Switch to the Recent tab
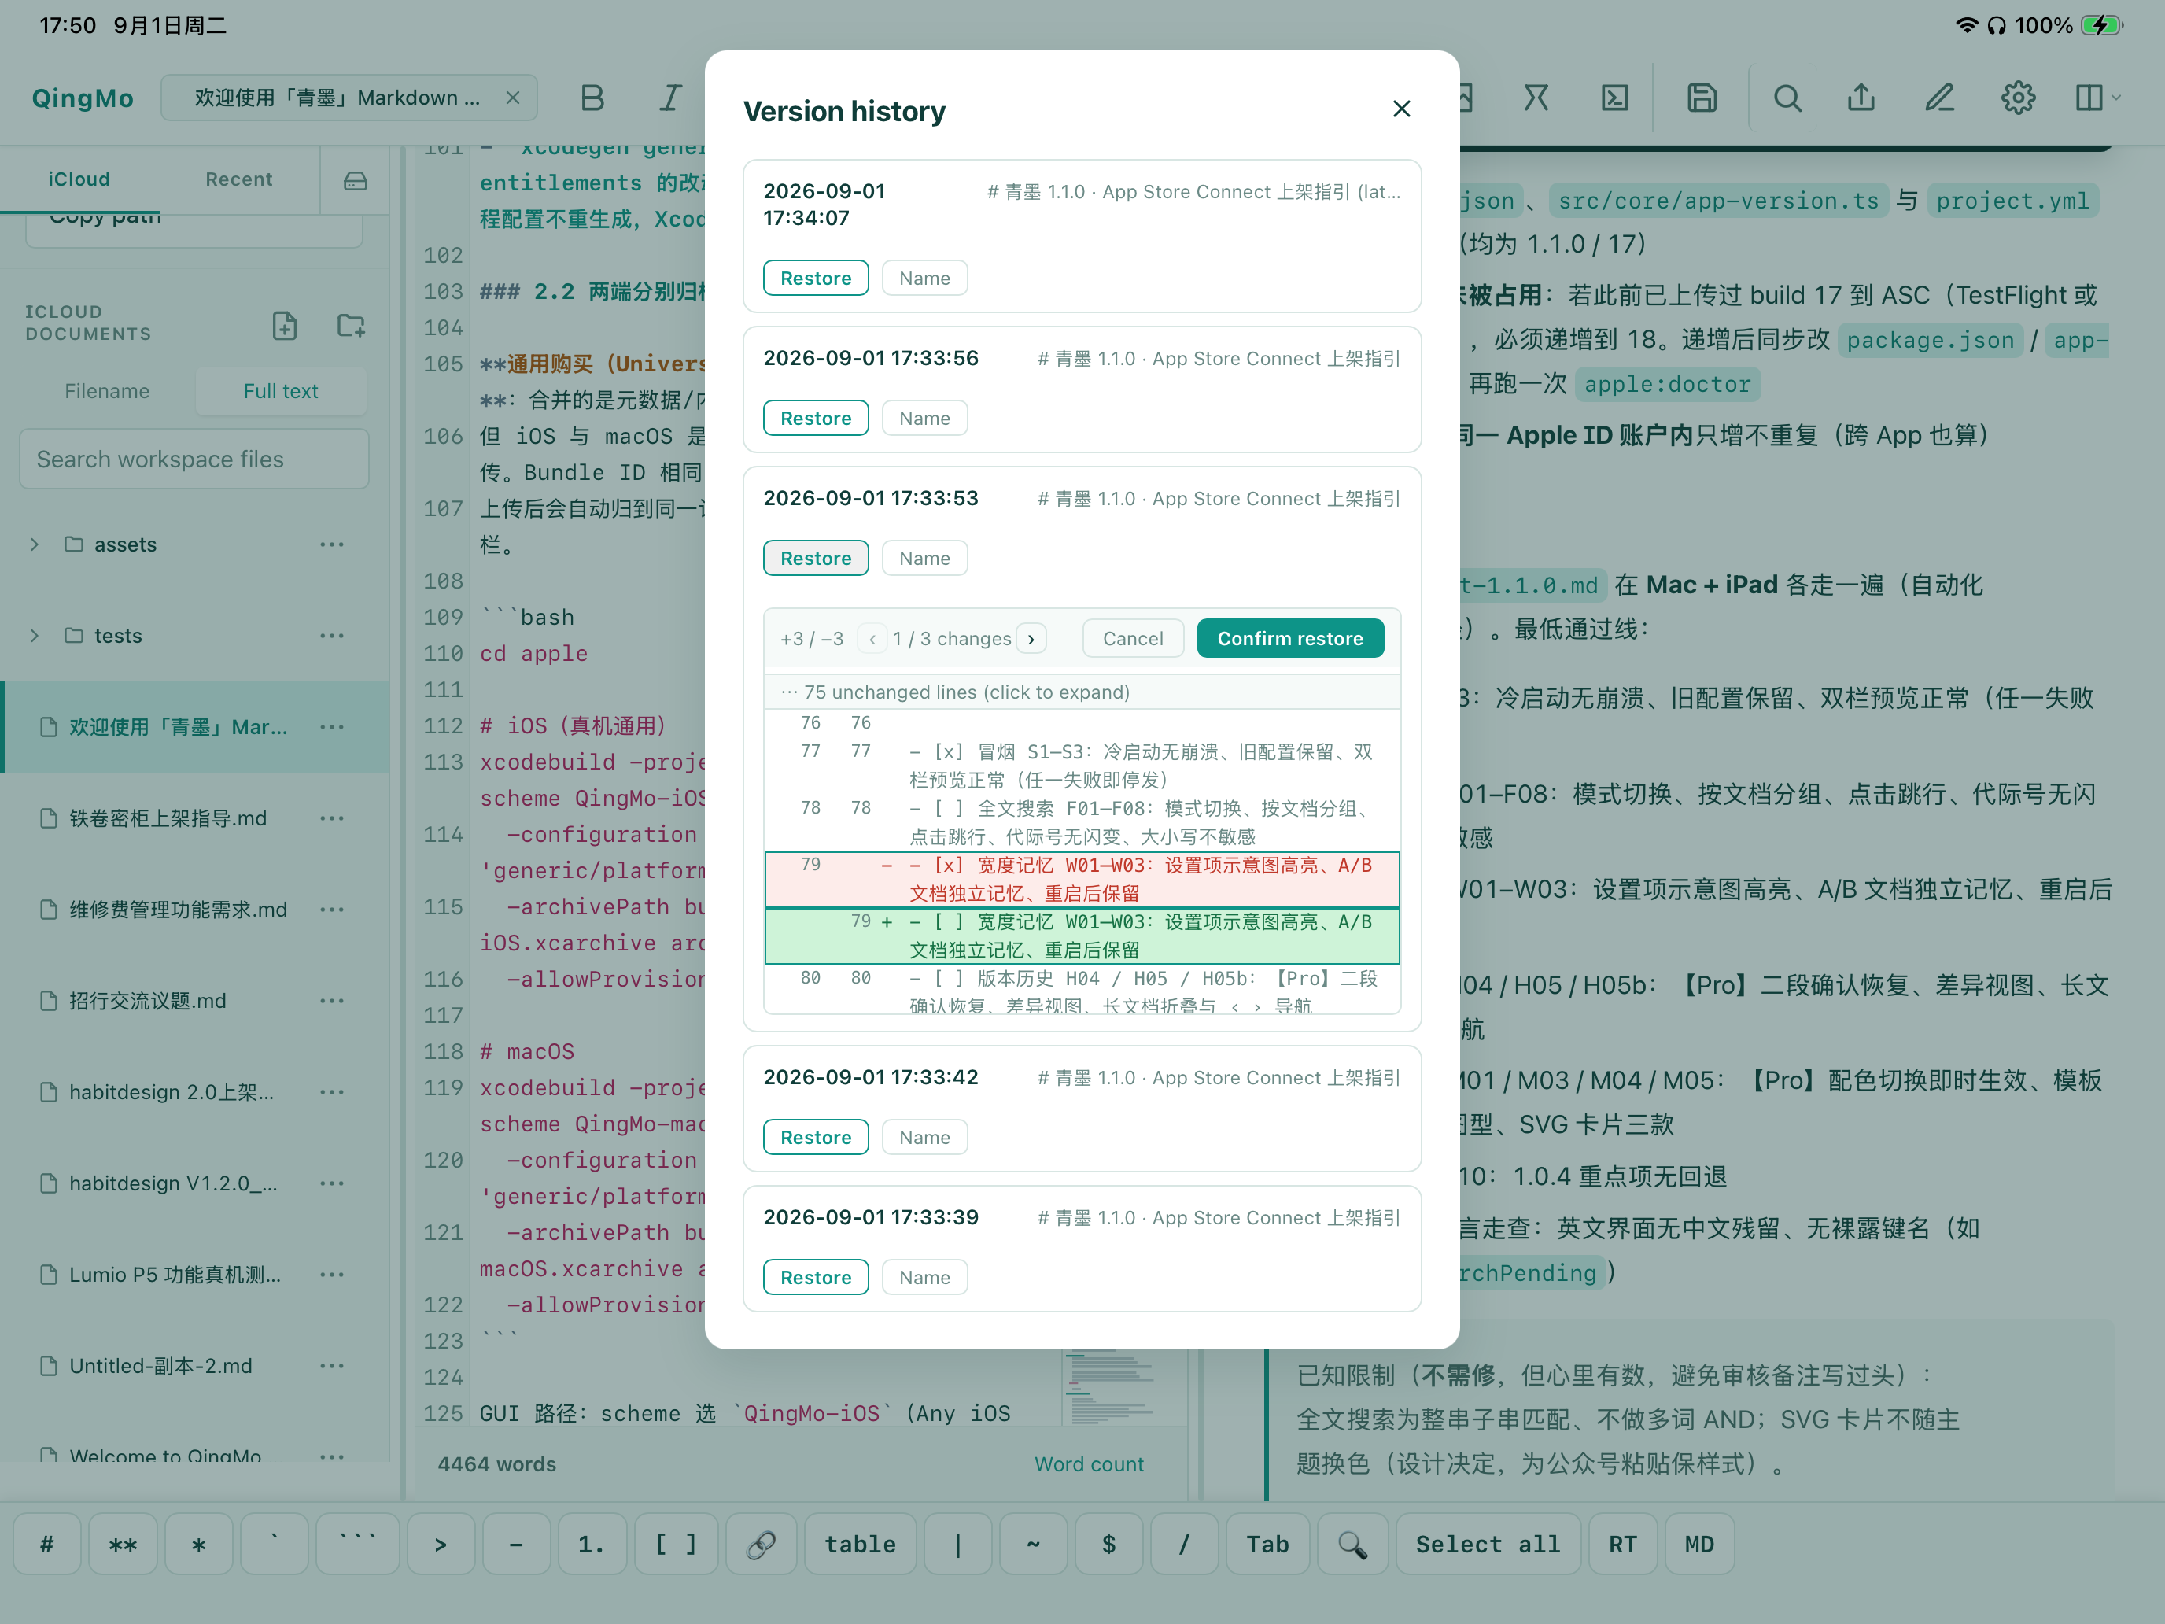Viewport: 2165px width, 1624px height. [x=239, y=179]
